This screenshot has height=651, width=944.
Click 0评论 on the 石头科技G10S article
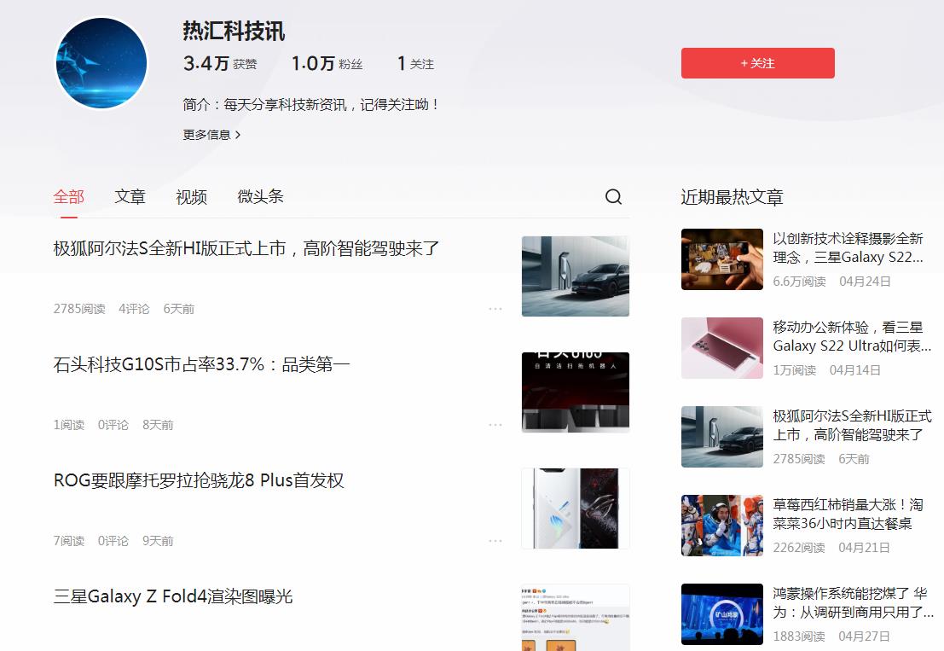point(113,425)
